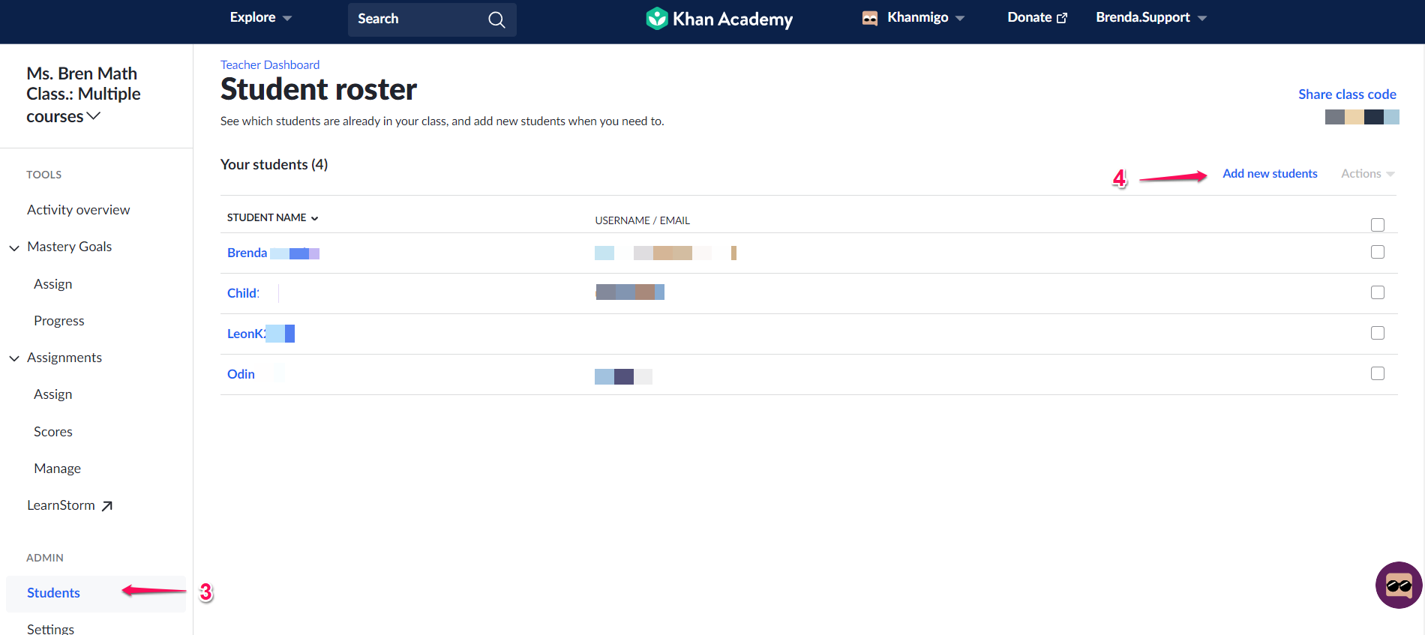Click the Student roster page title
The width and height of the screenshot is (1425, 635).
pos(319,89)
